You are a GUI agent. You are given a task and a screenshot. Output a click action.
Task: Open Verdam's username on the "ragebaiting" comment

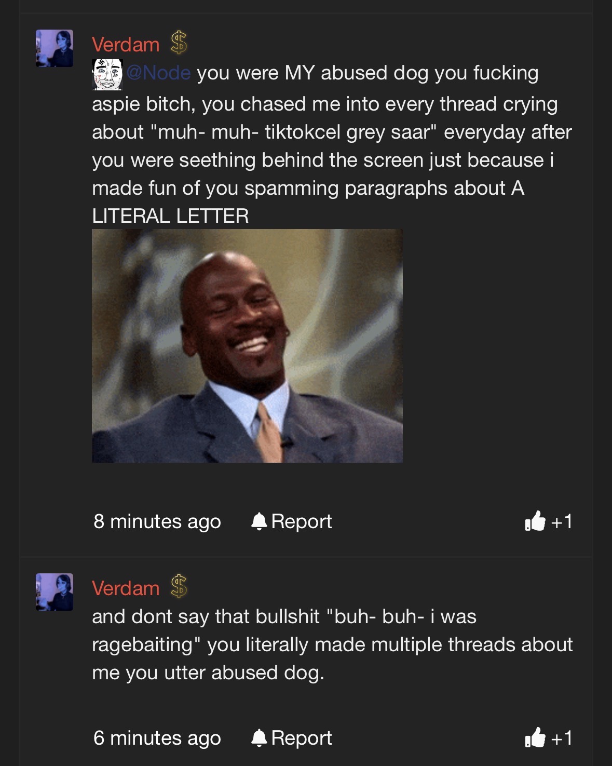coord(126,588)
